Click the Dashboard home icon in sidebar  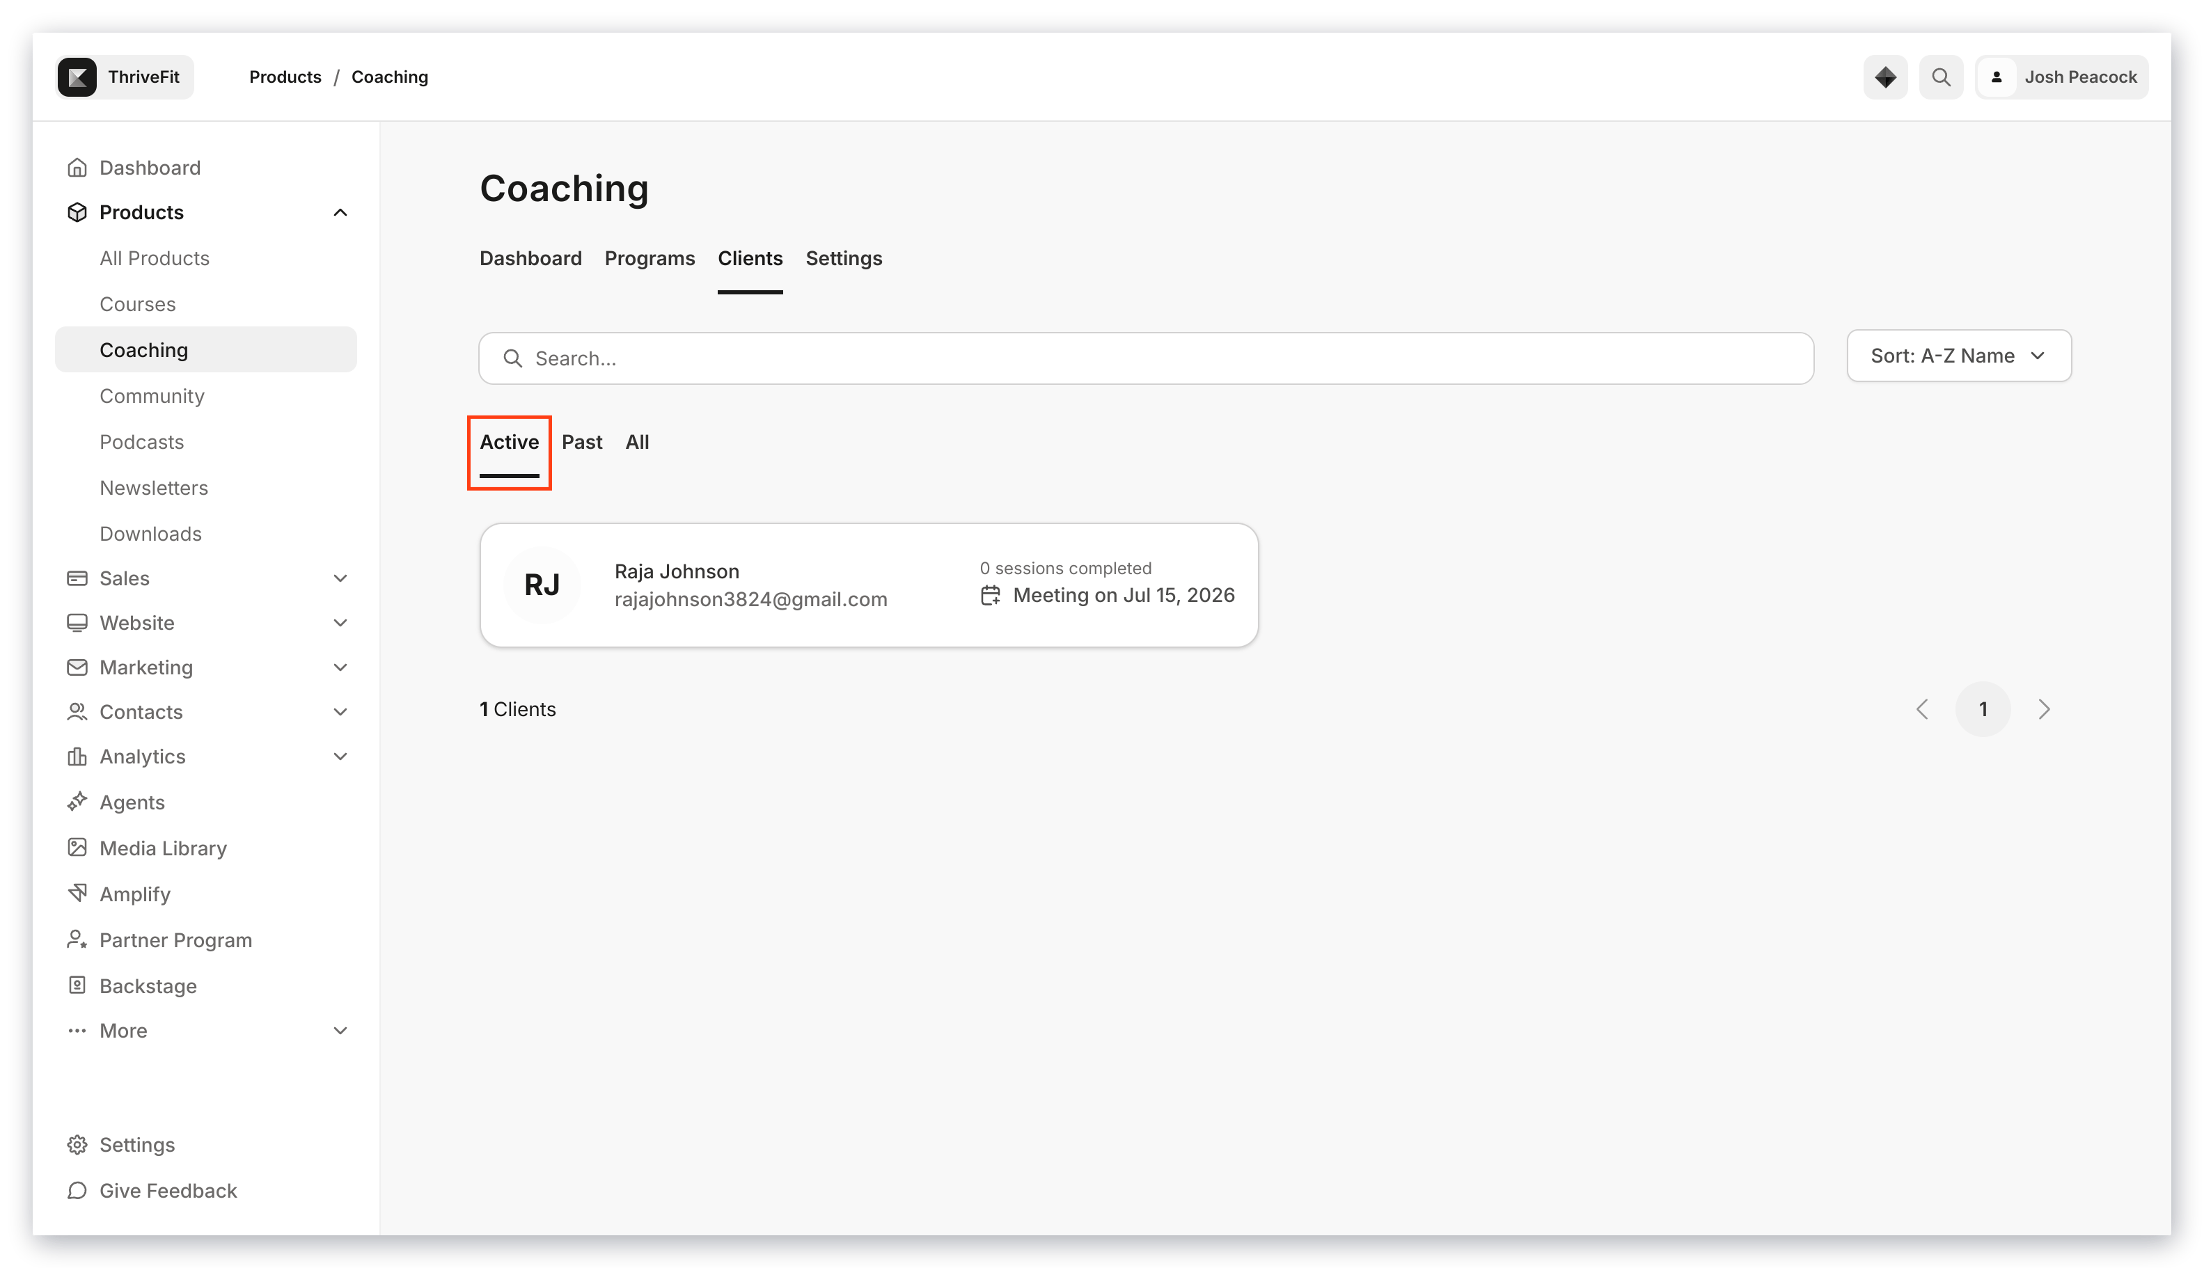tap(77, 167)
